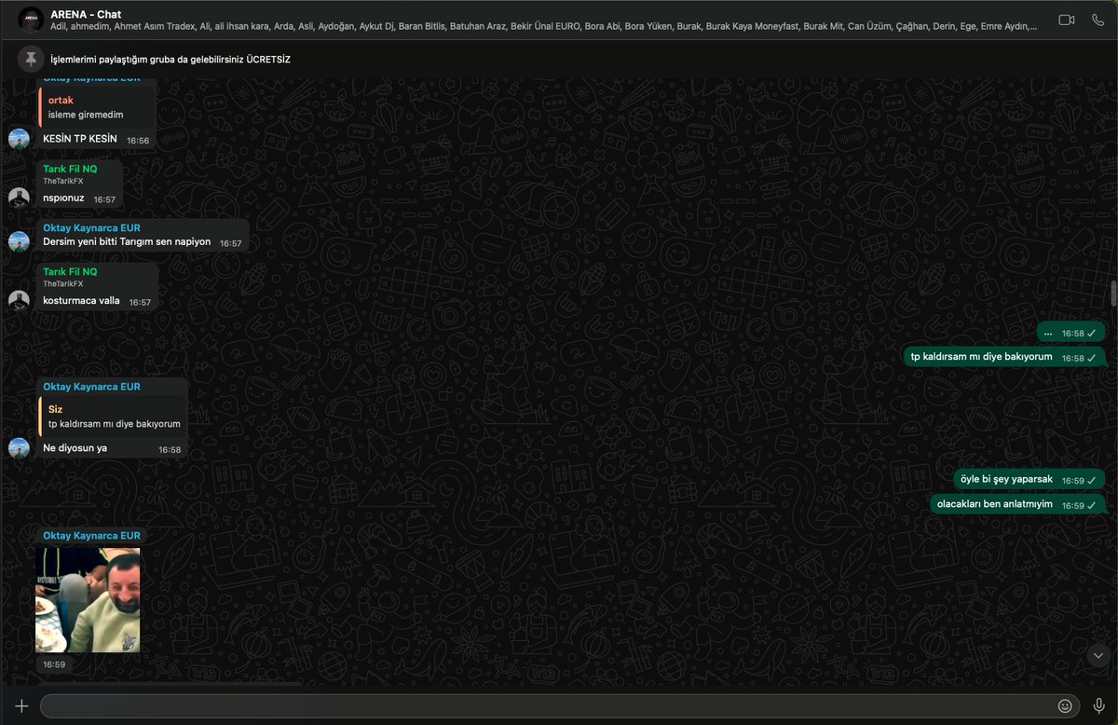Open quoted reply 'Siz tp kaldırsam mı'

113,417
